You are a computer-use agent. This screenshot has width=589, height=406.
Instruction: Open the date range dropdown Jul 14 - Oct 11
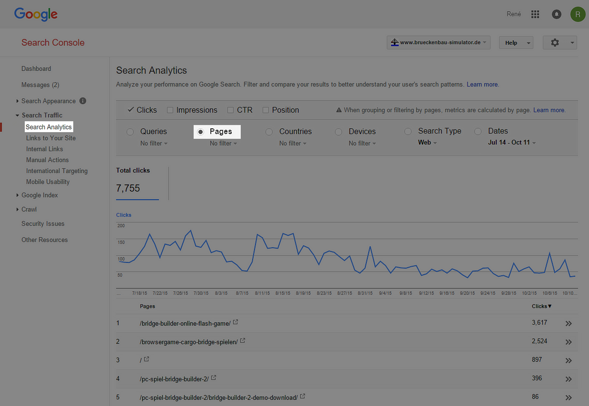(512, 143)
